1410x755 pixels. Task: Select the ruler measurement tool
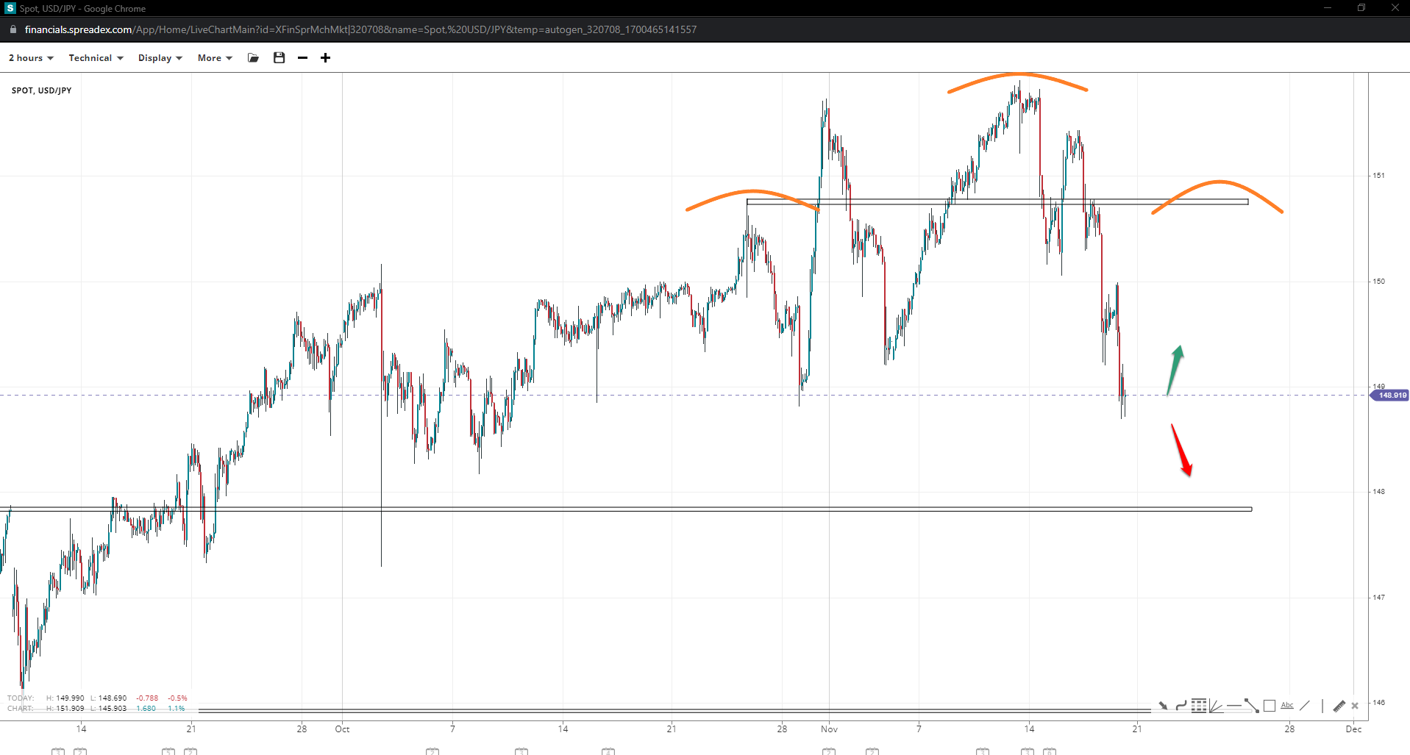tap(1339, 706)
